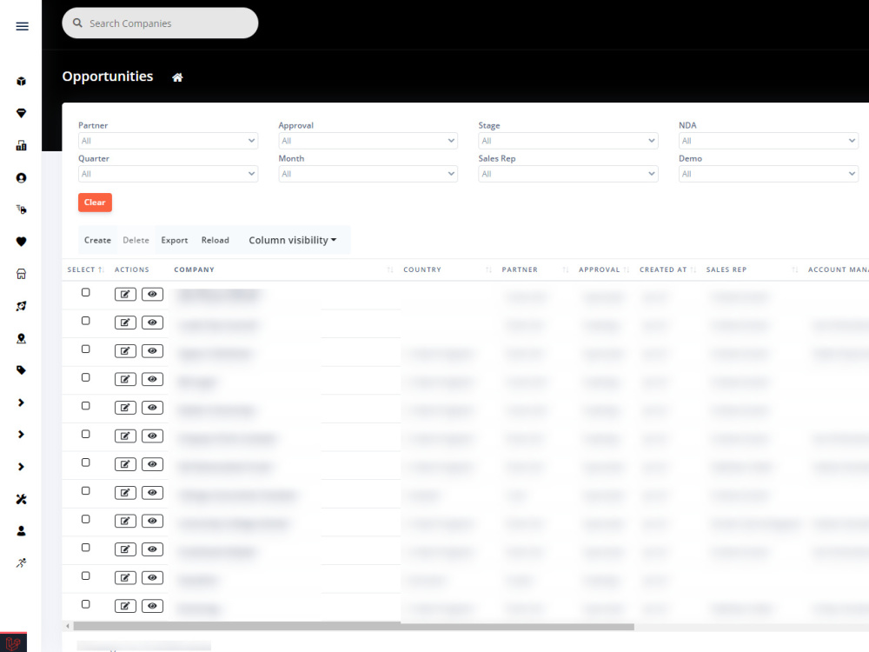Expand the Column visibility dropdown
869x652 pixels.
293,240
